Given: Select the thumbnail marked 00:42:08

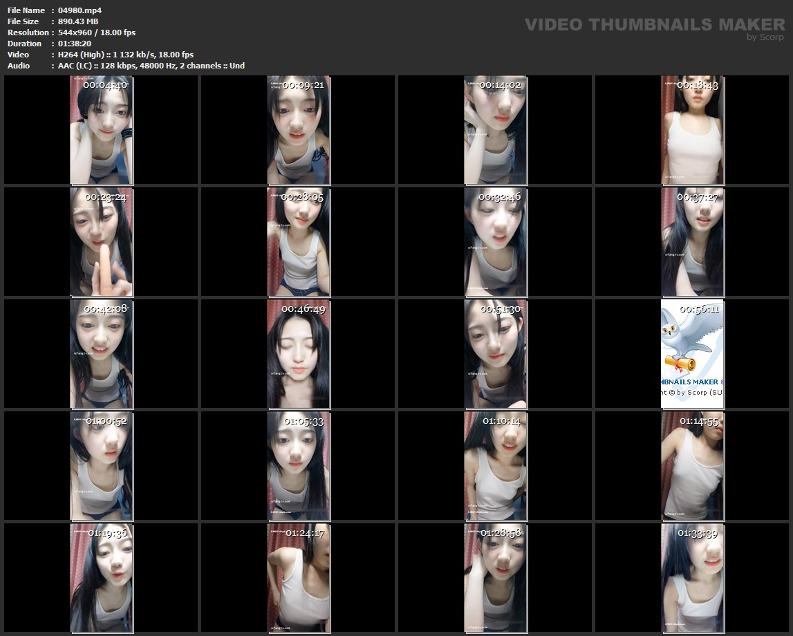Looking at the screenshot, I should click(x=102, y=354).
